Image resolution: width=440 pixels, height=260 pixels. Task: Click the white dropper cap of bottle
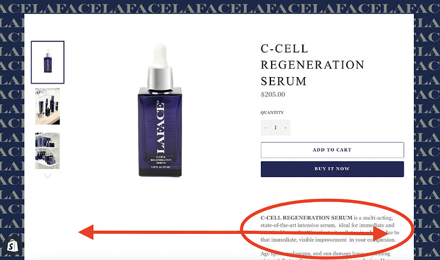160,55
